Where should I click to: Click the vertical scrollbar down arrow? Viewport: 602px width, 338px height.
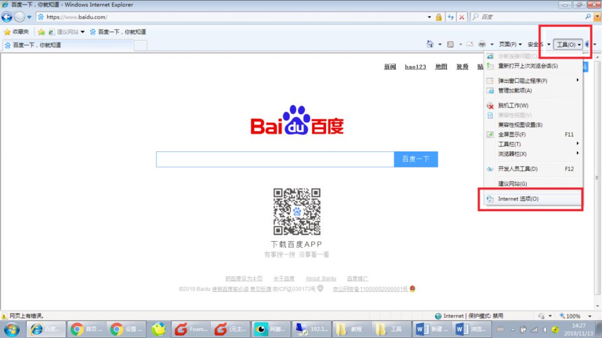[x=598, y=306]
